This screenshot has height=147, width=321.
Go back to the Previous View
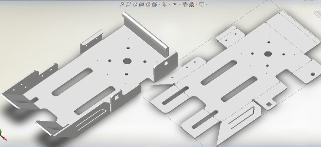click(x=135, y=4)
